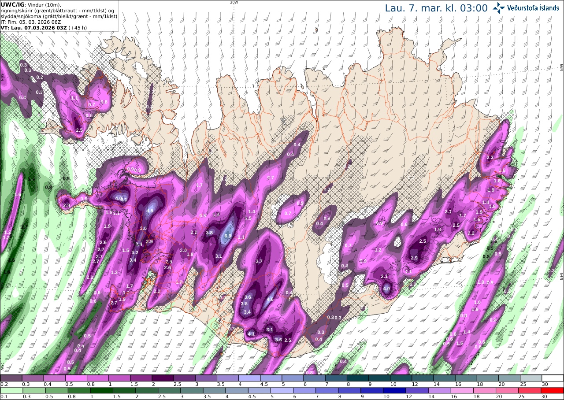
Task: Pick the pale green rain swatch starting at 0.1
Action: (x=11, y=390)
